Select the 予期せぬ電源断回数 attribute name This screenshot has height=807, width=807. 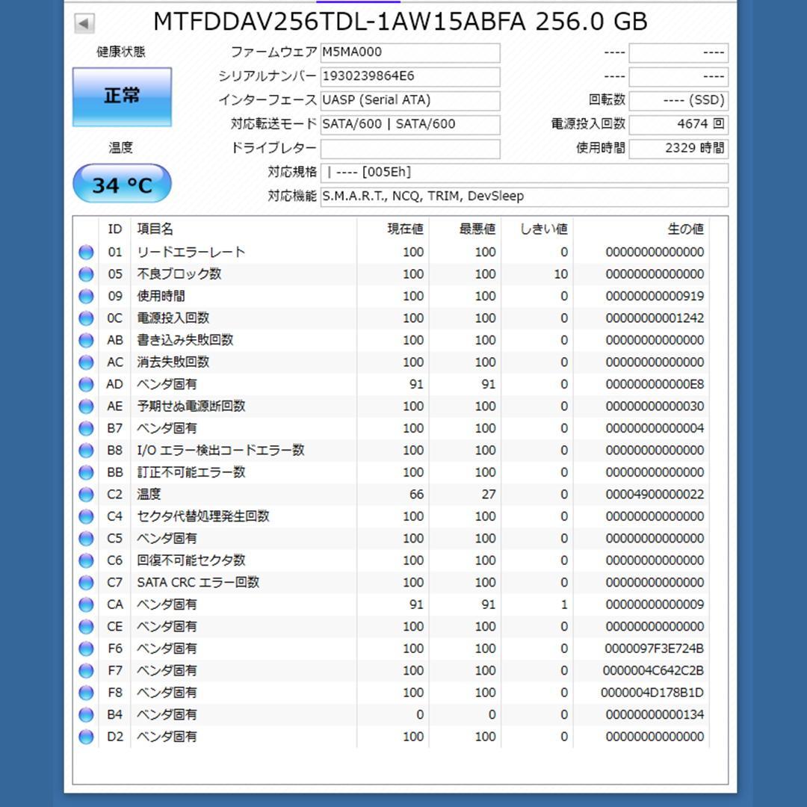(x=191, y=406)
